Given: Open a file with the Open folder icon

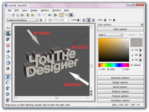Looking at the screenshot, I should point(13,15).
